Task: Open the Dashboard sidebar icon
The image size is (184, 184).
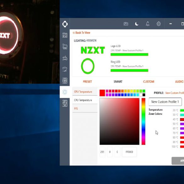Action: [65, 35]
